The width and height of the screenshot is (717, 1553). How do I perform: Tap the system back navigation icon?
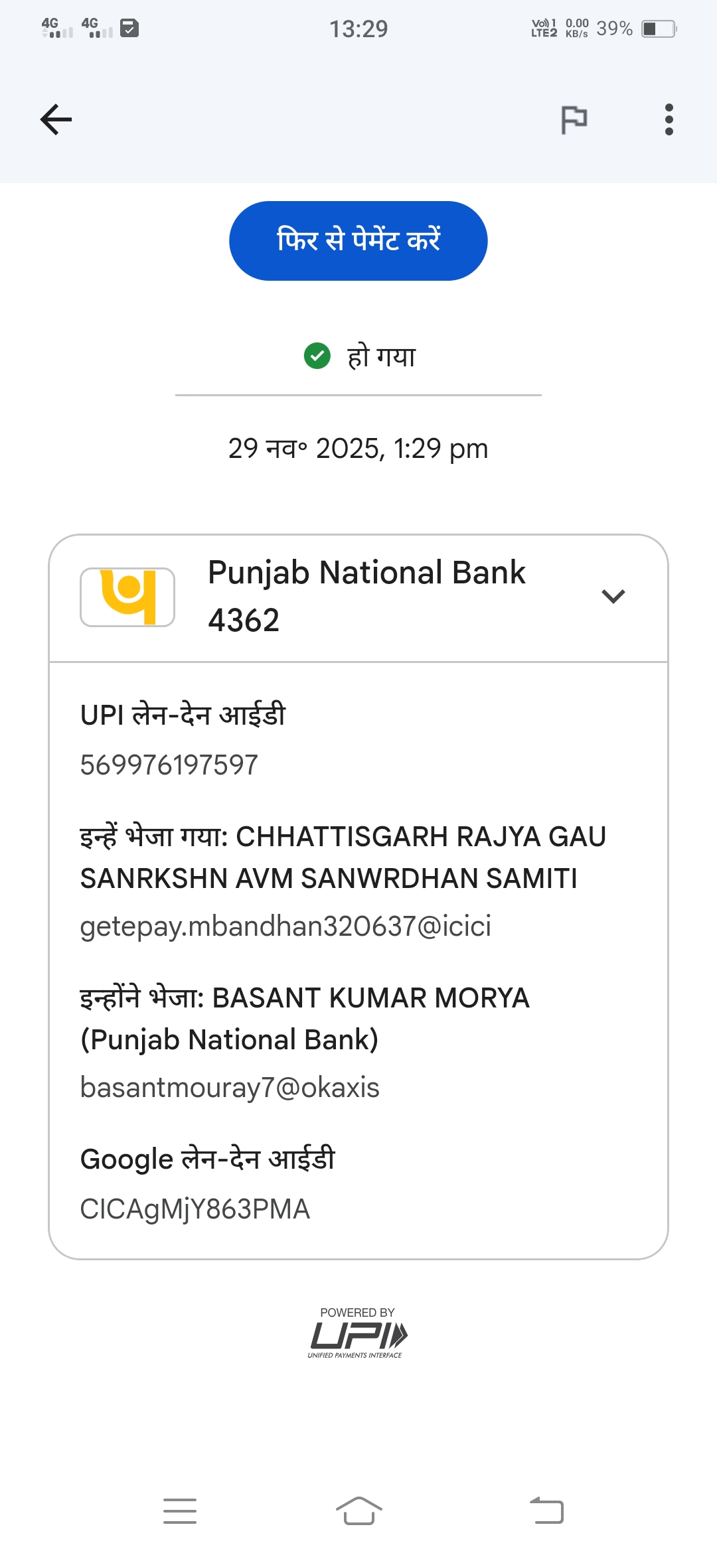pos(546,1511)
